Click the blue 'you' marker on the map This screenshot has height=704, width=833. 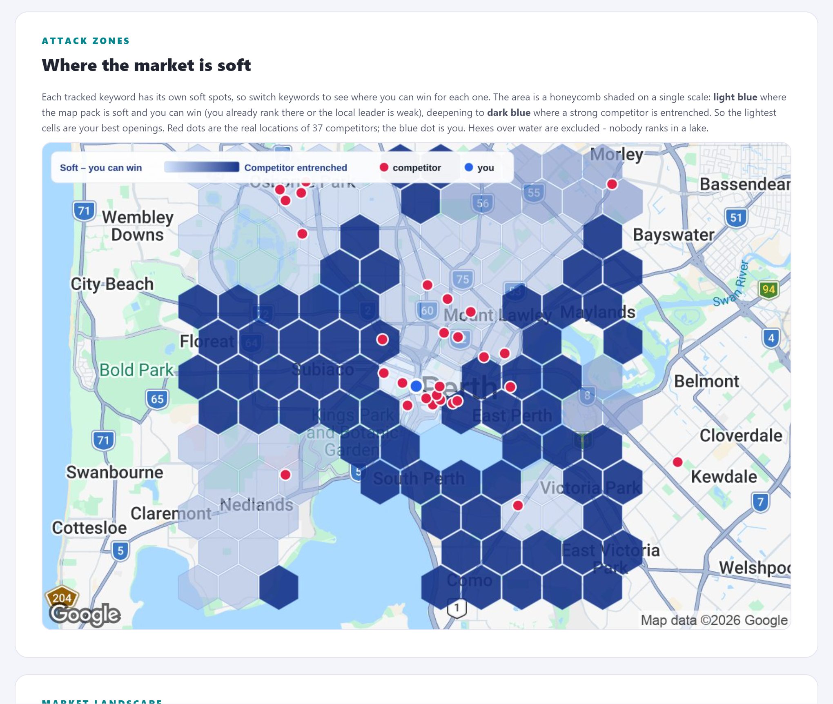(x=416, y=386)
